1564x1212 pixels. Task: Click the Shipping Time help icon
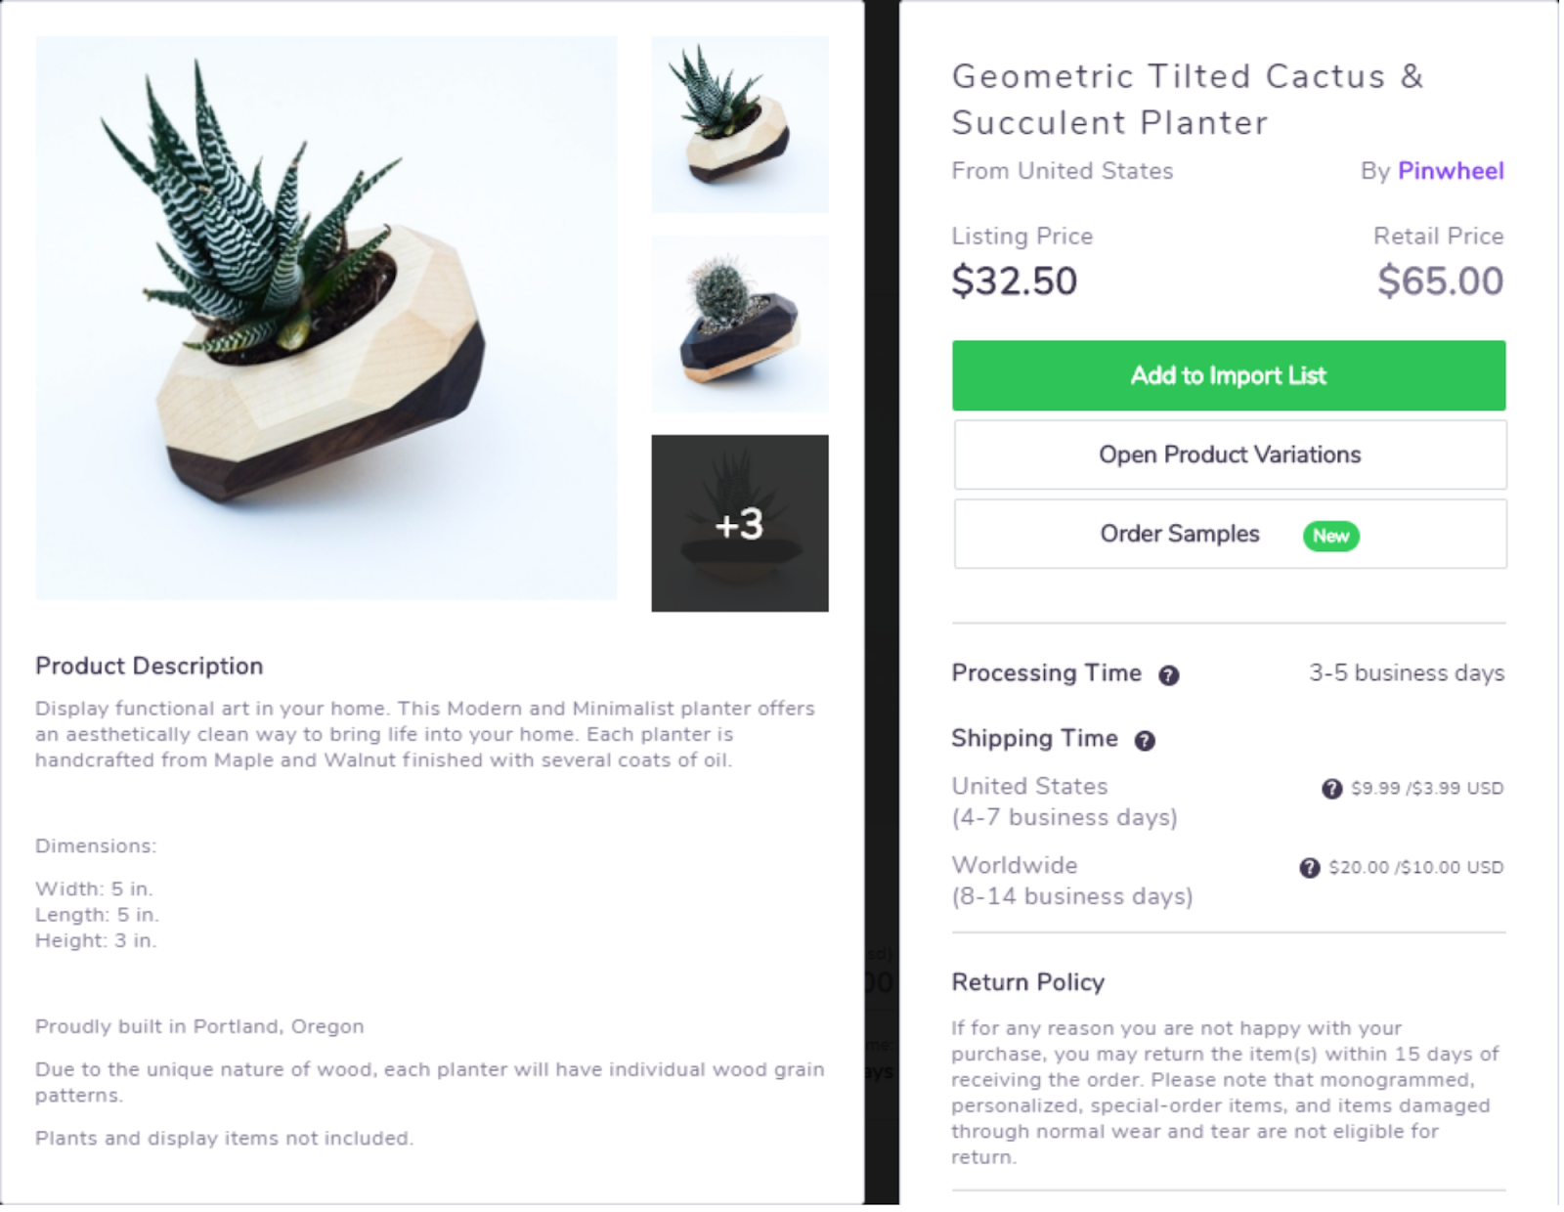1145,741
